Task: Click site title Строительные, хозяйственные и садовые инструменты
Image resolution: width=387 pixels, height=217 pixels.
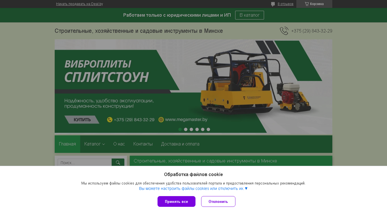Action: 139,31
